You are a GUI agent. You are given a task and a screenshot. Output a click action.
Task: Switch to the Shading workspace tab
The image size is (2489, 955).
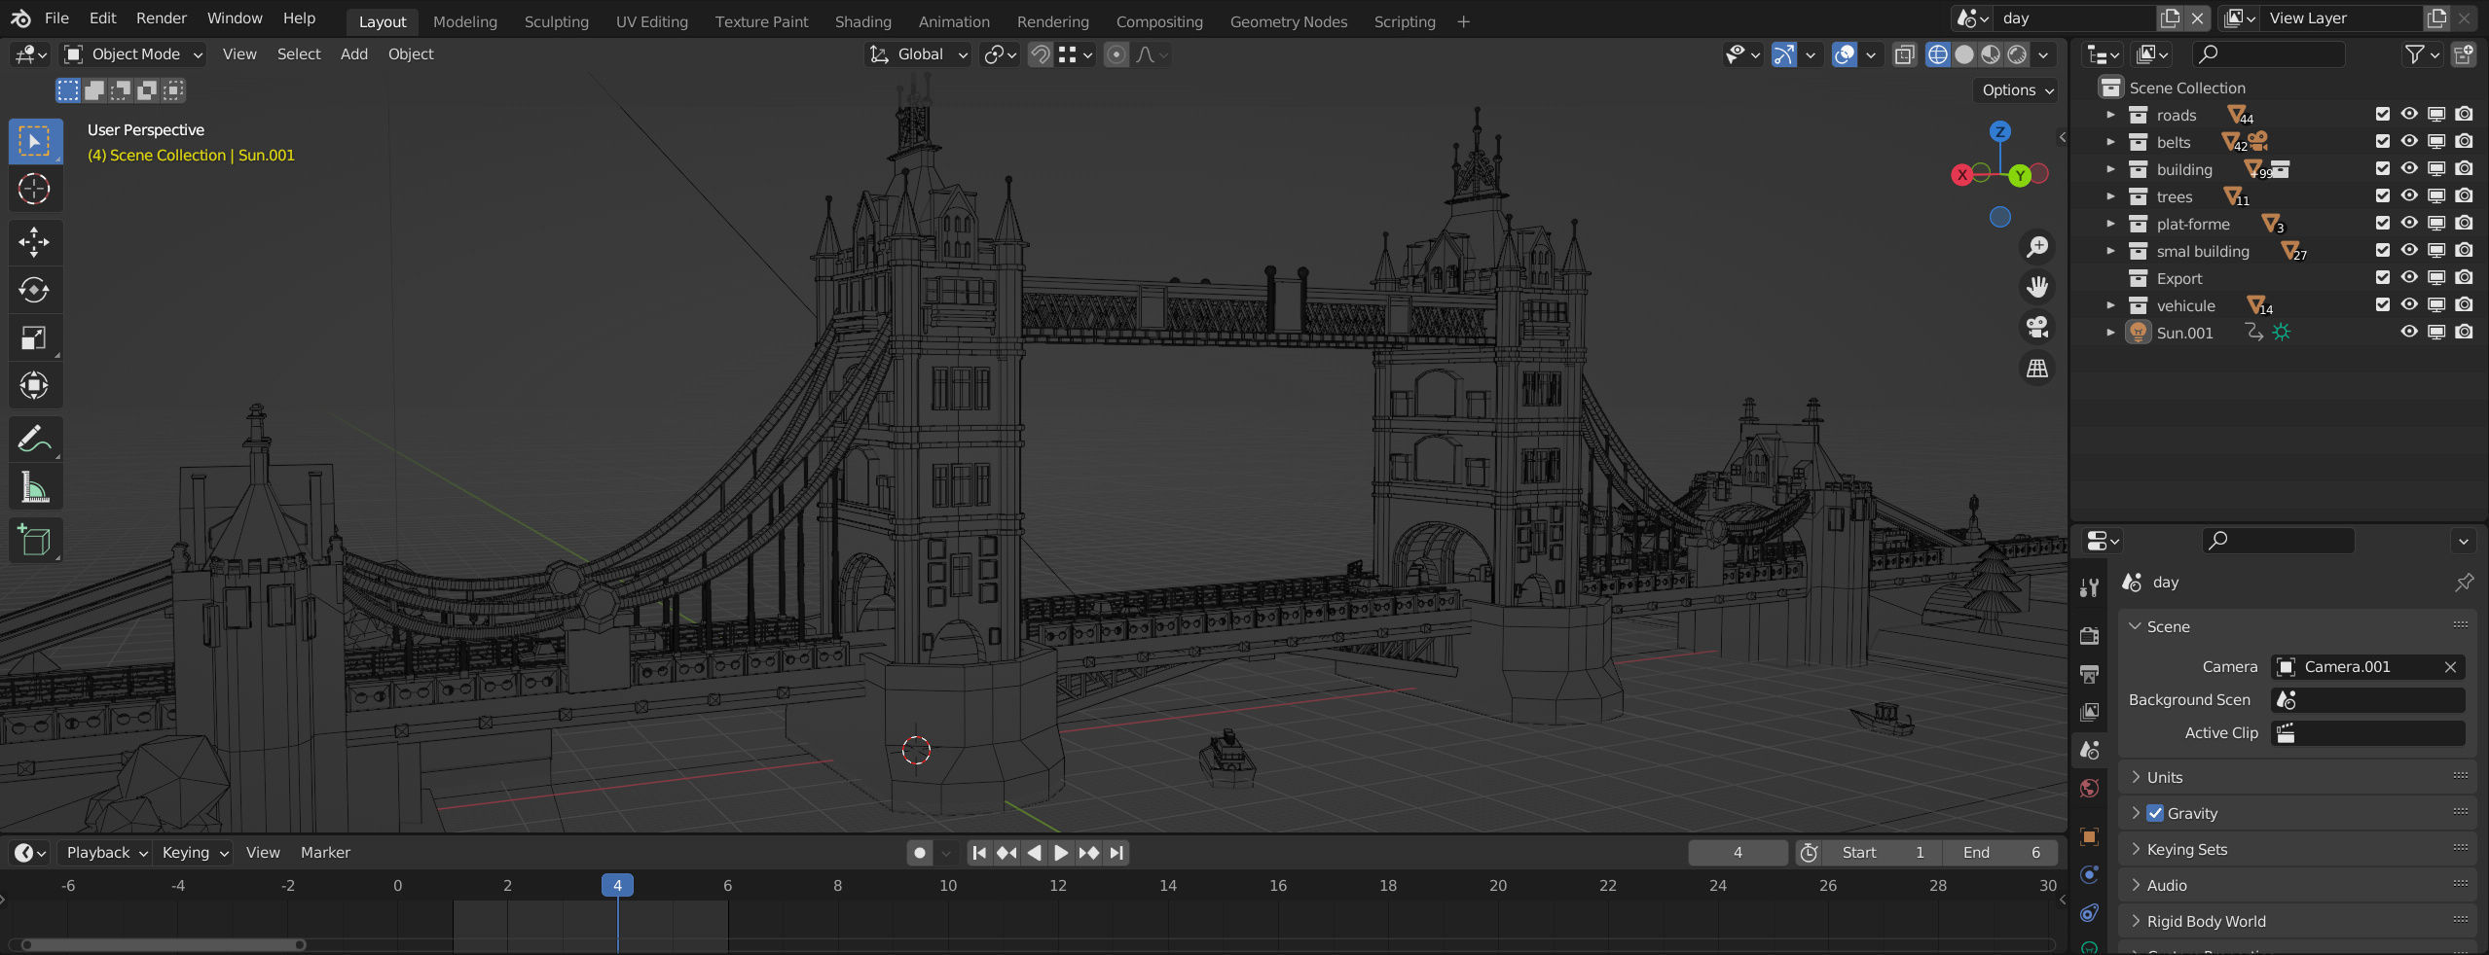[x=862, y=21]
